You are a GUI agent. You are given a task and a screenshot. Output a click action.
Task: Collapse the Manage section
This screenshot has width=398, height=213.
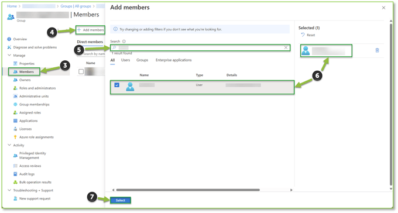coord(9,55)
